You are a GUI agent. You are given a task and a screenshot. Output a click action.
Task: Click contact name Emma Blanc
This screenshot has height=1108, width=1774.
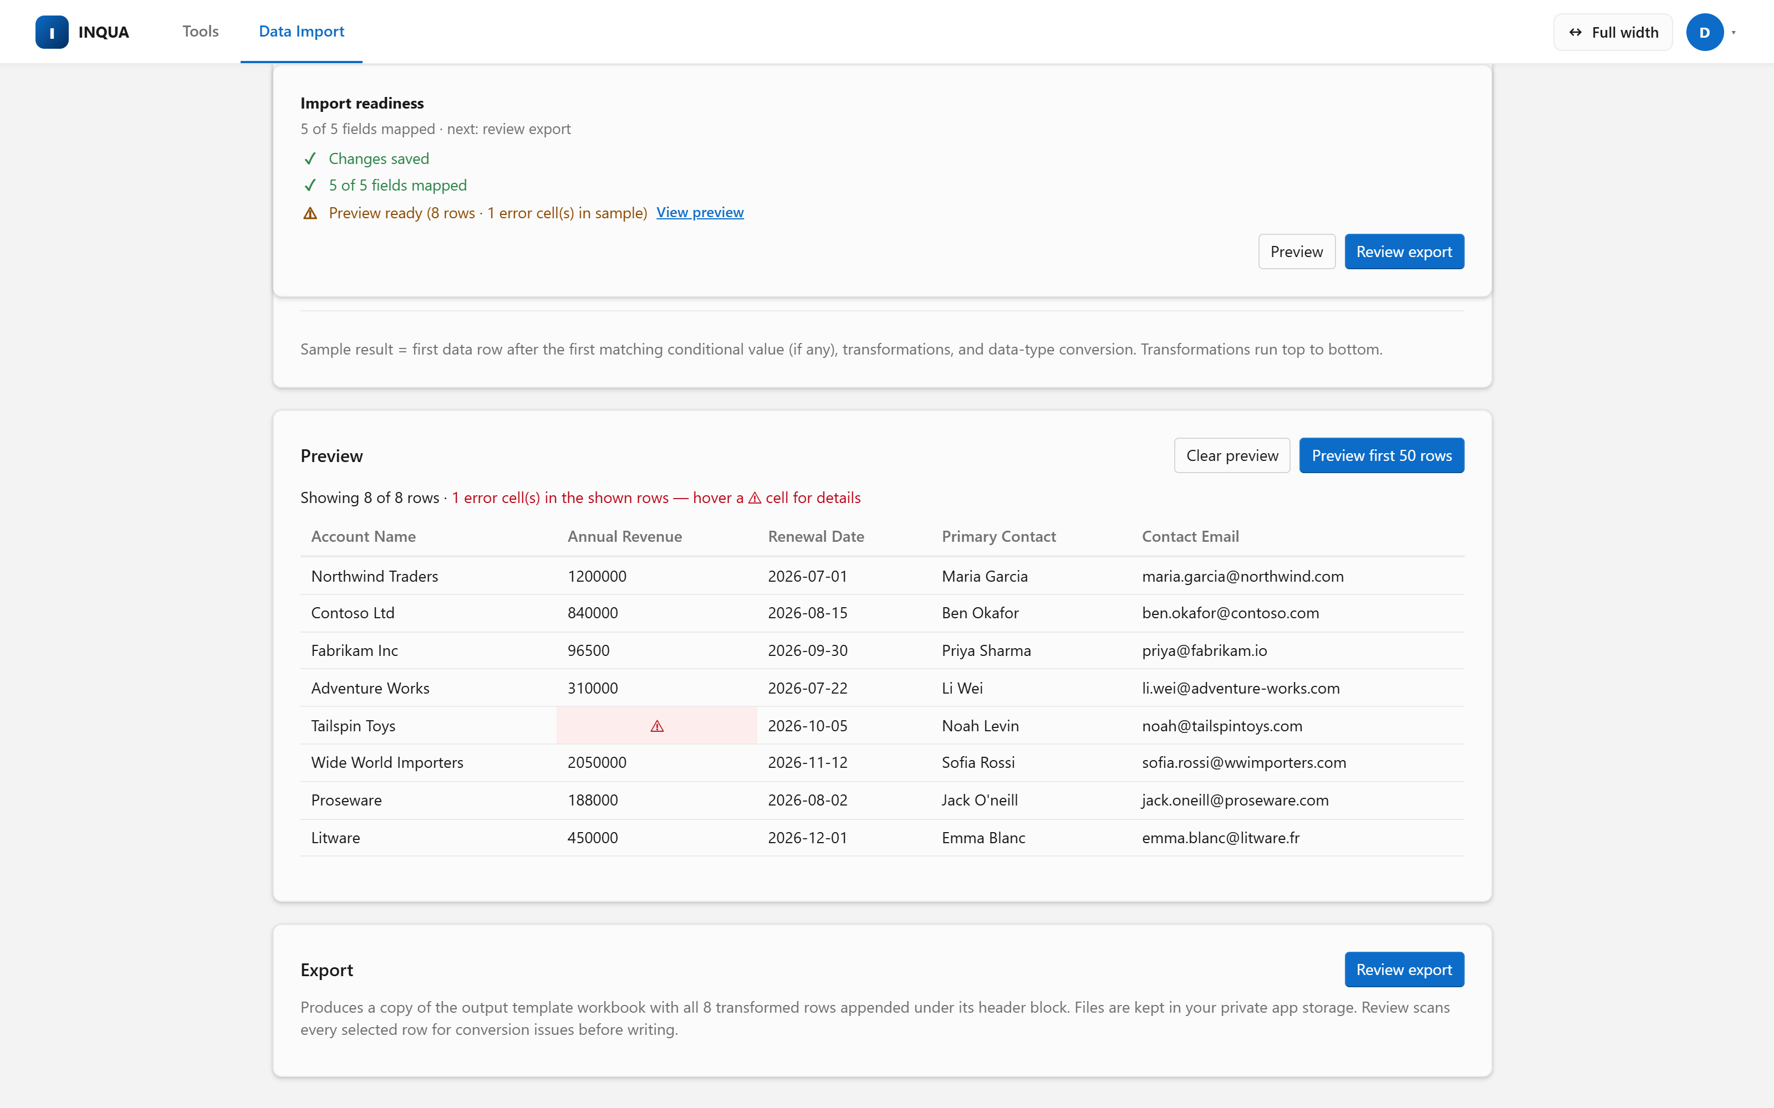(x=983, y=838)
